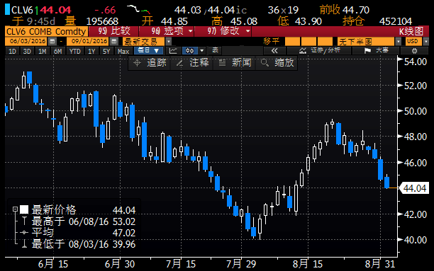Click the 表 table view button
This screenshot has width=434, height=271.
point(215,51)
